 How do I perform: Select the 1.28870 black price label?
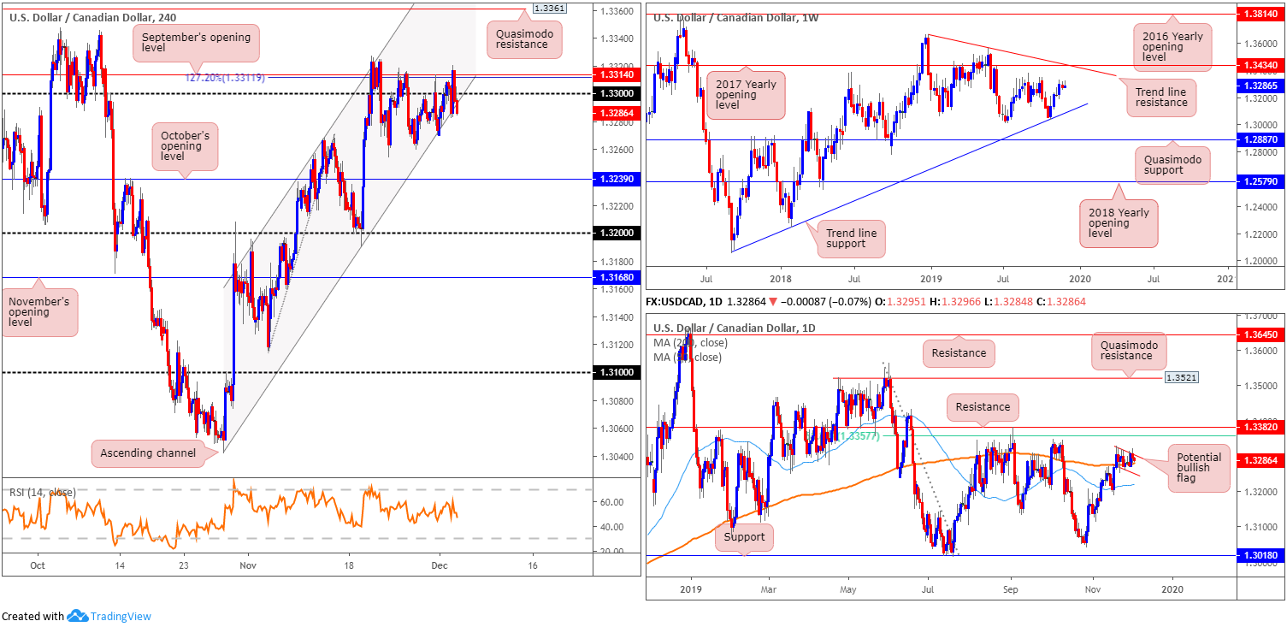[1260, 139]
